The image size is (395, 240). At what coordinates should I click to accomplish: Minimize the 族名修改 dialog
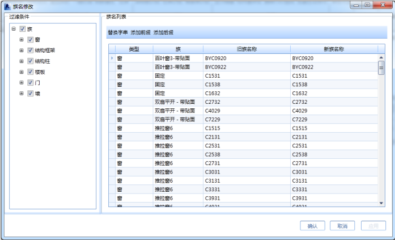[x=356, y=5]
